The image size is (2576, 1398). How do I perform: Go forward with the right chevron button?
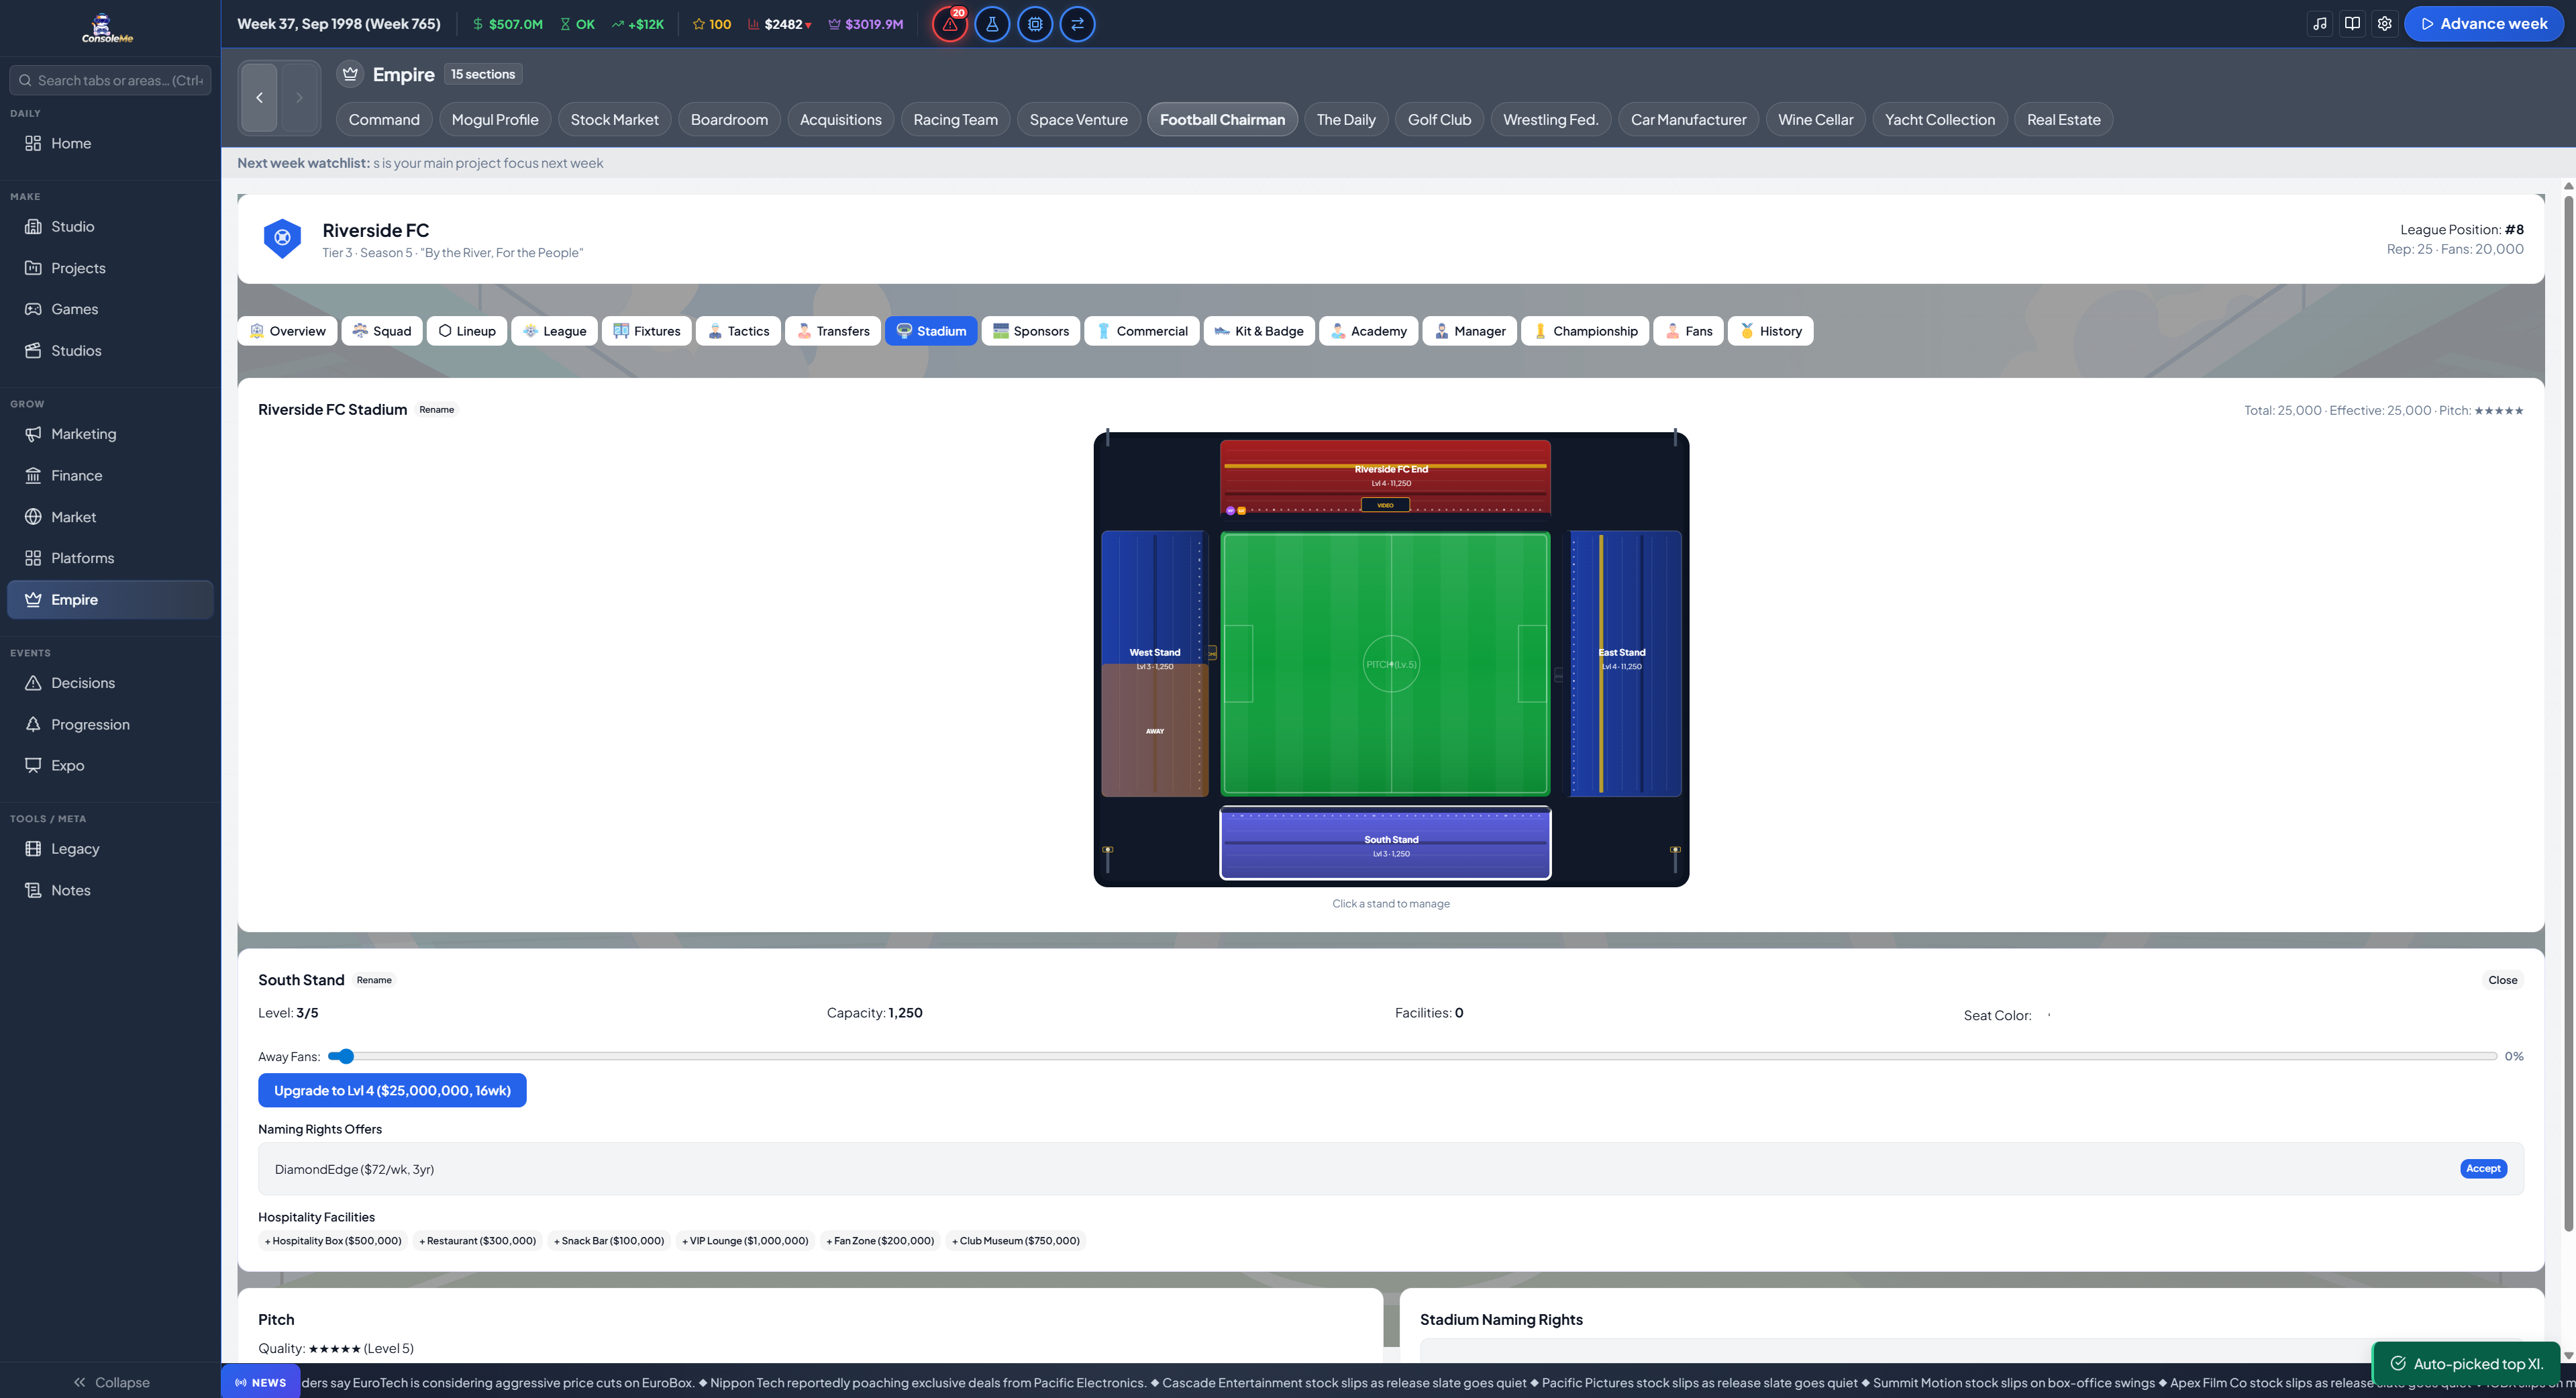299,97
